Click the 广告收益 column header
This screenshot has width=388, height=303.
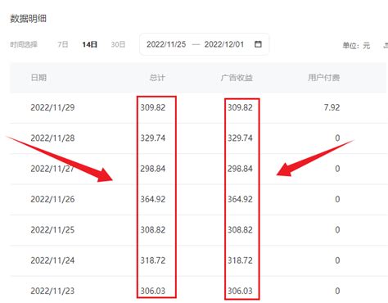(237, 78)
